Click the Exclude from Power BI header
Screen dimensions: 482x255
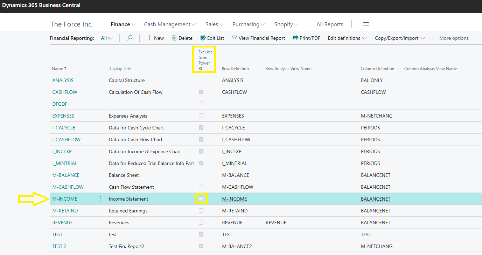(x=205, y=60)
